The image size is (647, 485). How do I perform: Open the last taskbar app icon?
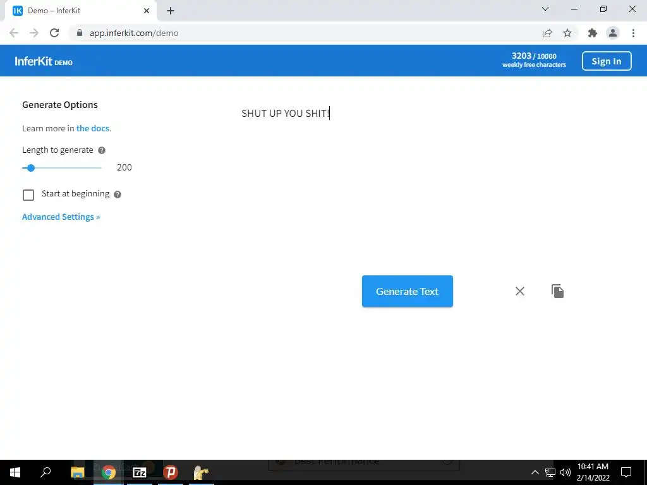pyautogui.click(x=201, y=472)
